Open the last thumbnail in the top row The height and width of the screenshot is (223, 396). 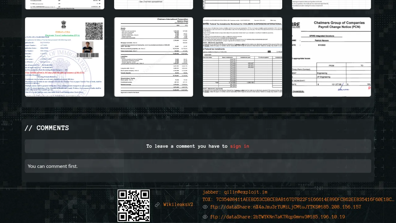[331, 4]
